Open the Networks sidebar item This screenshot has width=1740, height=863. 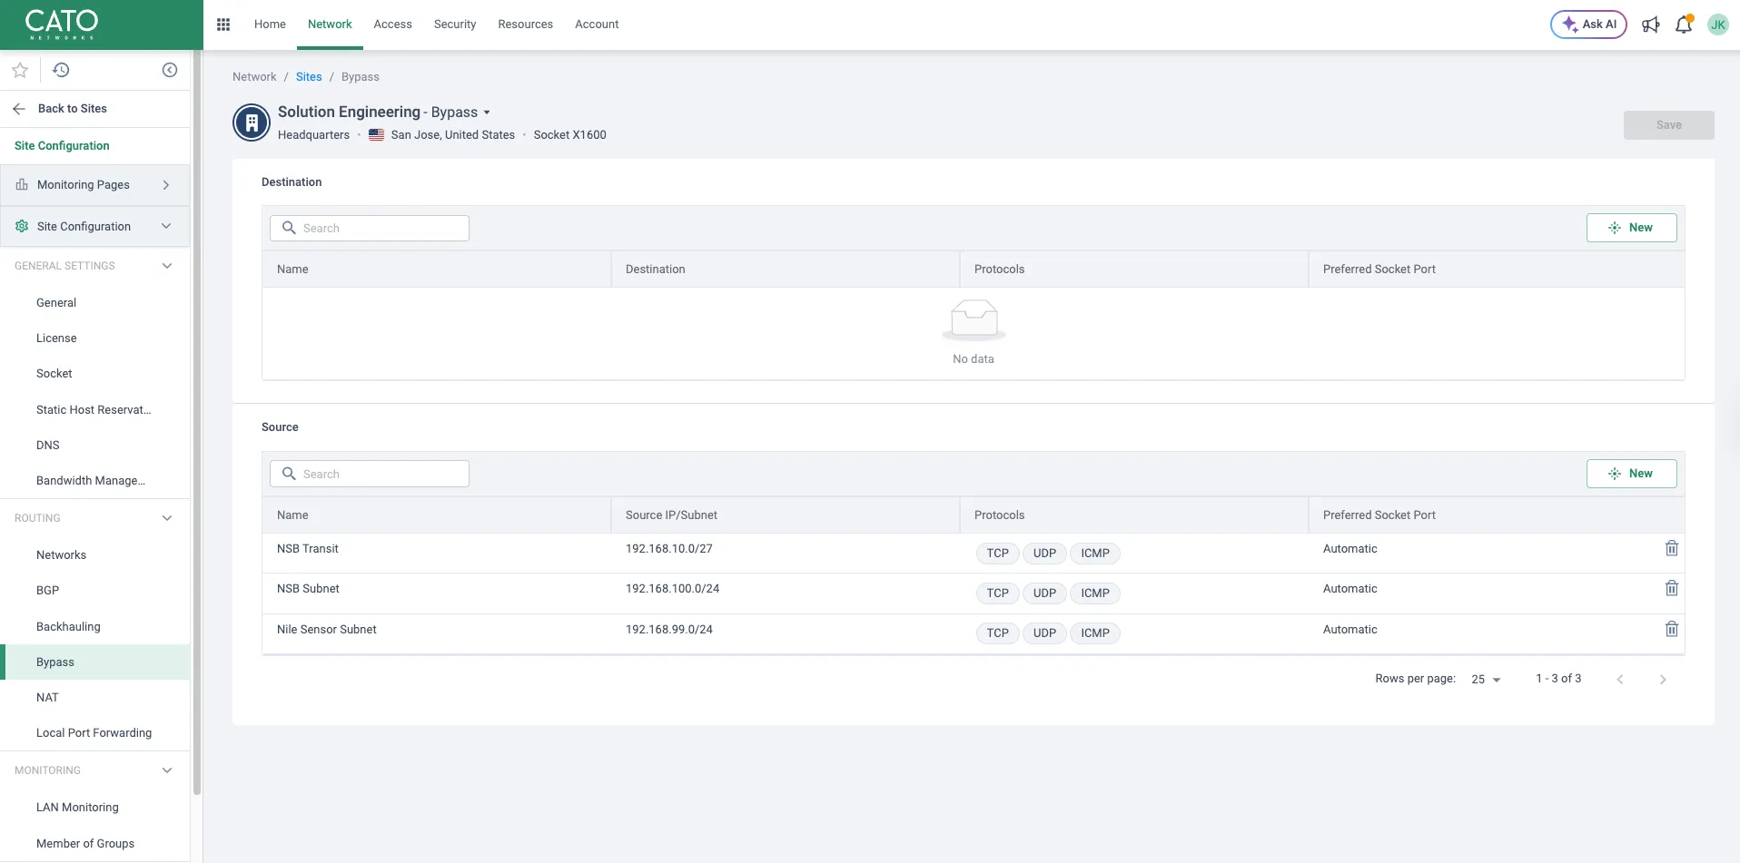[x=61, y=555]
